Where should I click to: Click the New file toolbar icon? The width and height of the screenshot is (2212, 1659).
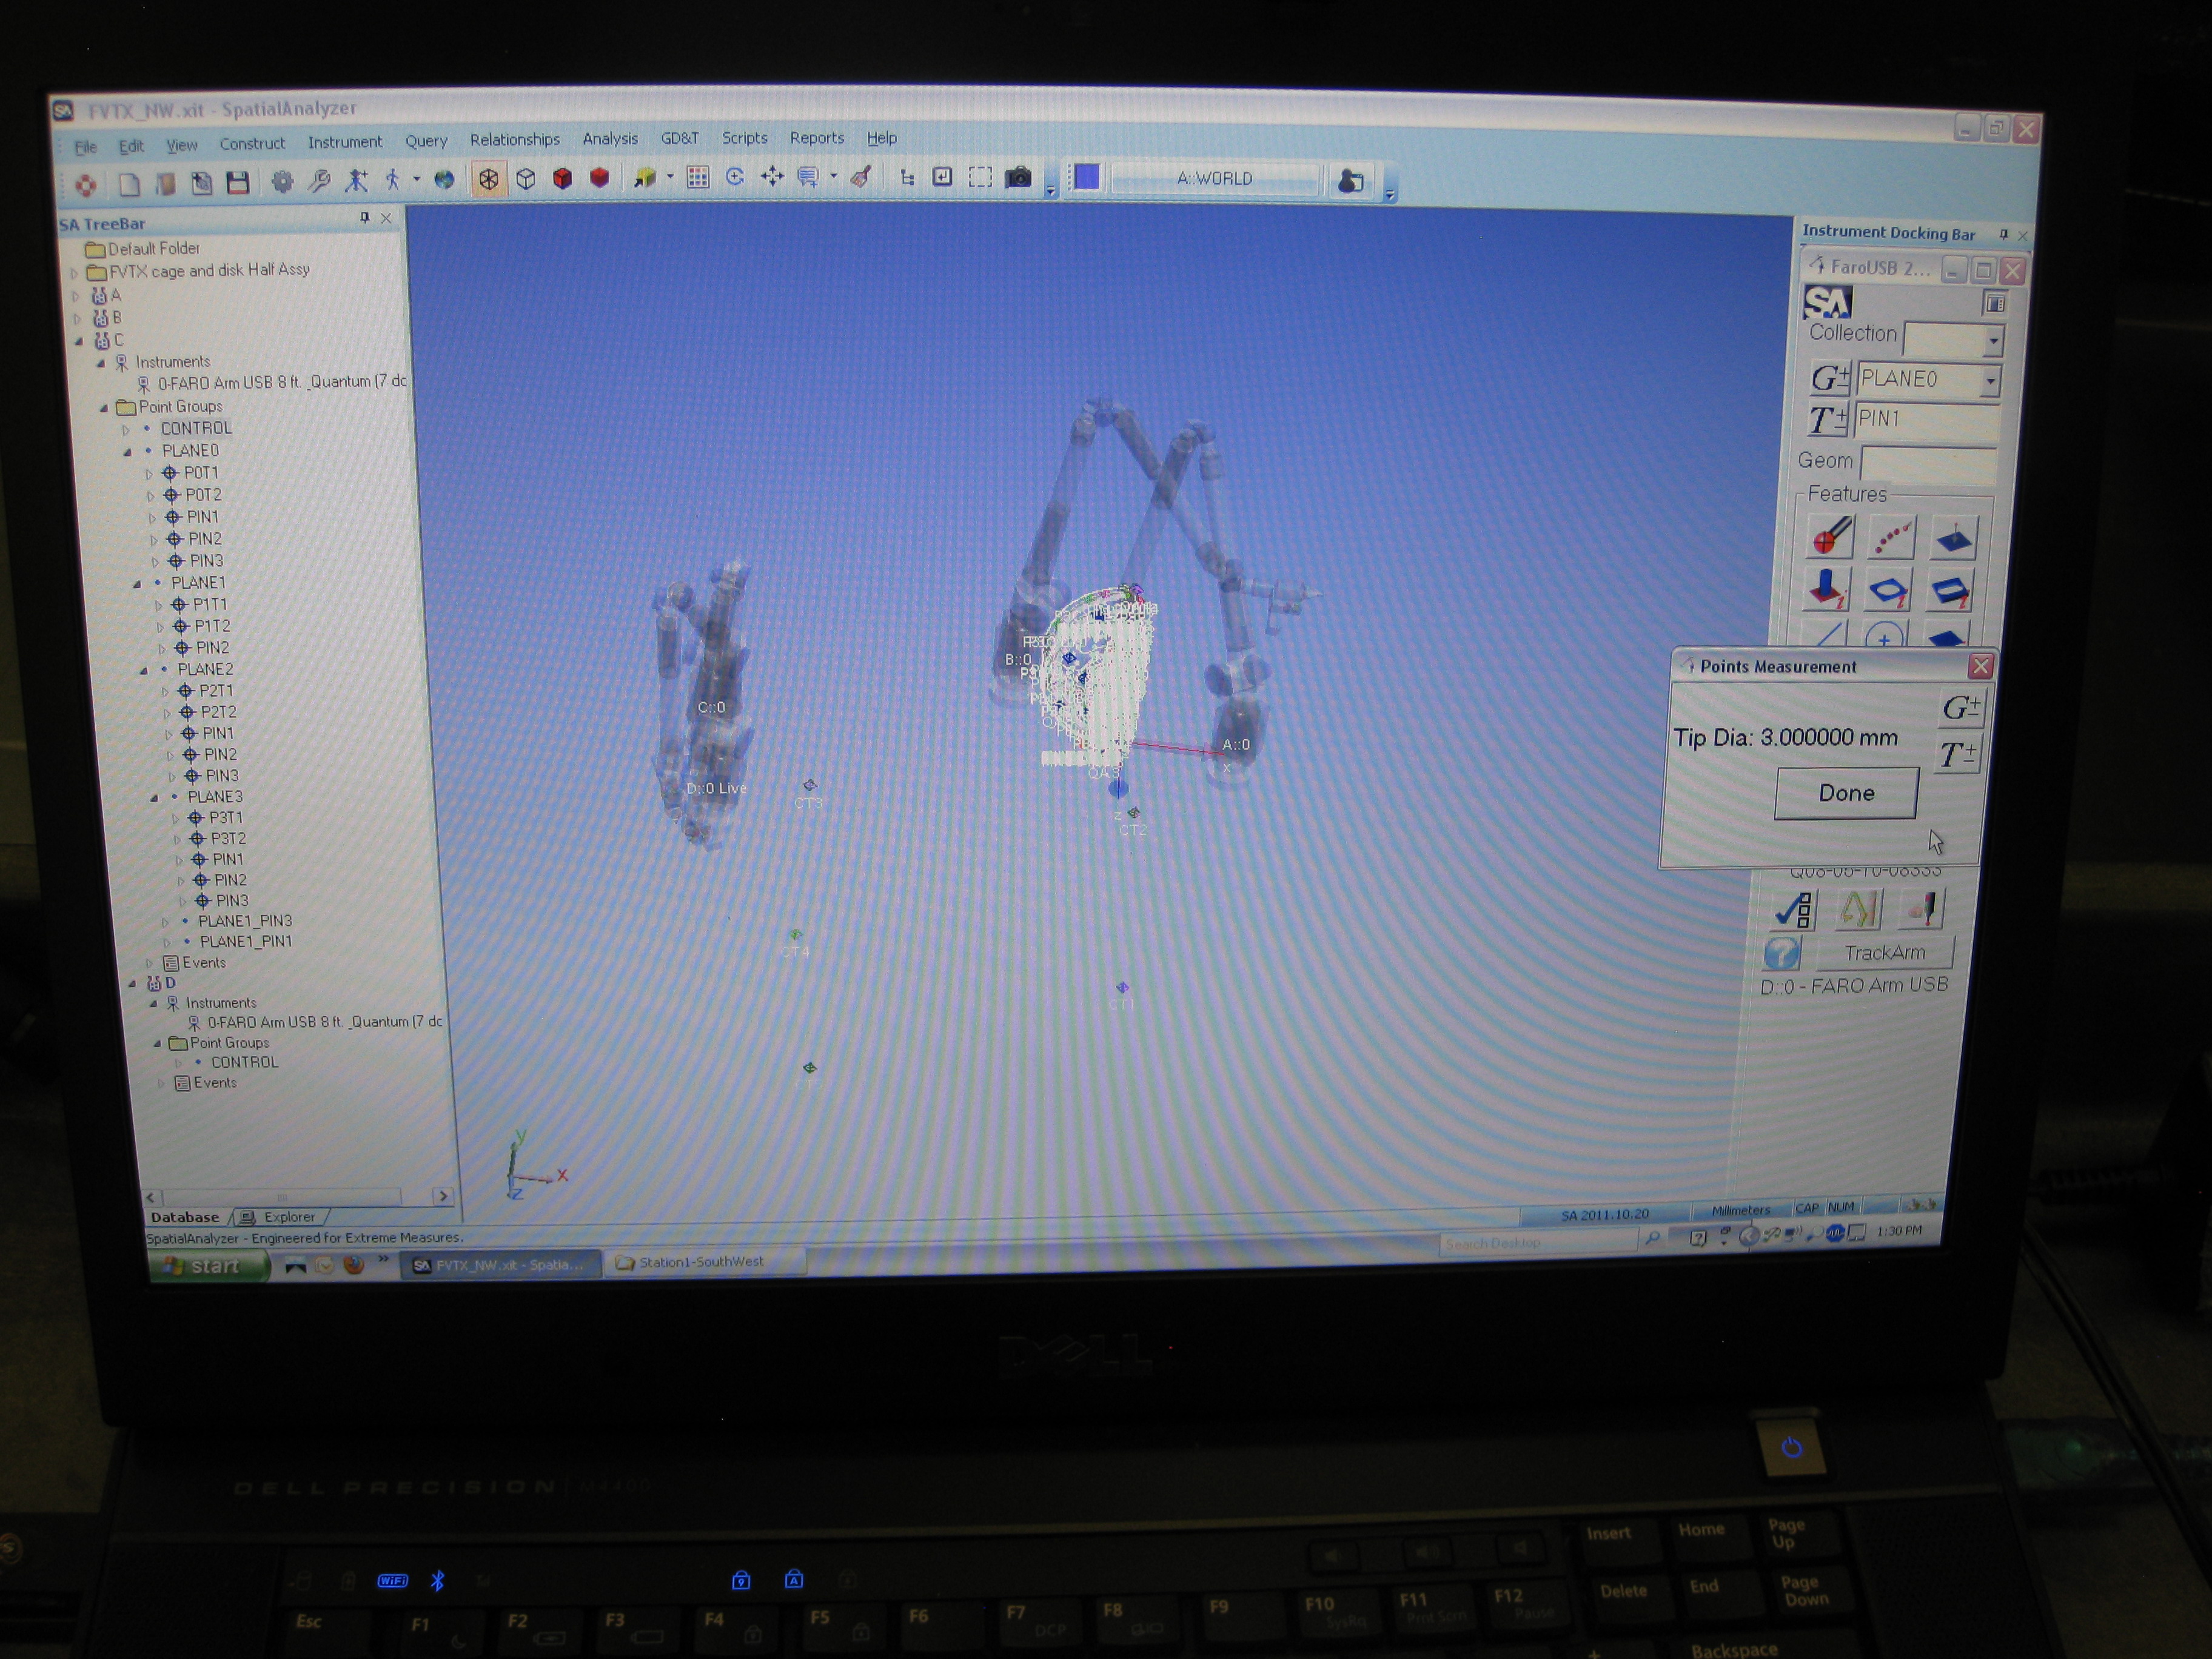click(x=129, y=184)
